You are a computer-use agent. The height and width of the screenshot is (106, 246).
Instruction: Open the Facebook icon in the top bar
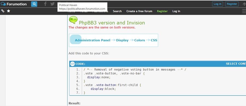coord(45,4)
